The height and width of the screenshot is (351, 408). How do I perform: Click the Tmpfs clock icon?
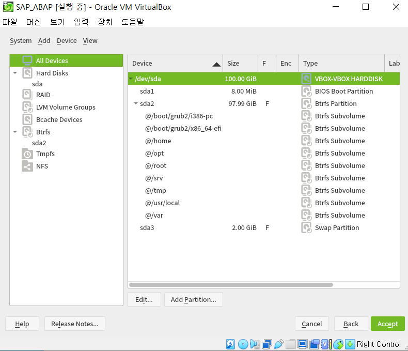pyautogui.click(x=27, y=154)
